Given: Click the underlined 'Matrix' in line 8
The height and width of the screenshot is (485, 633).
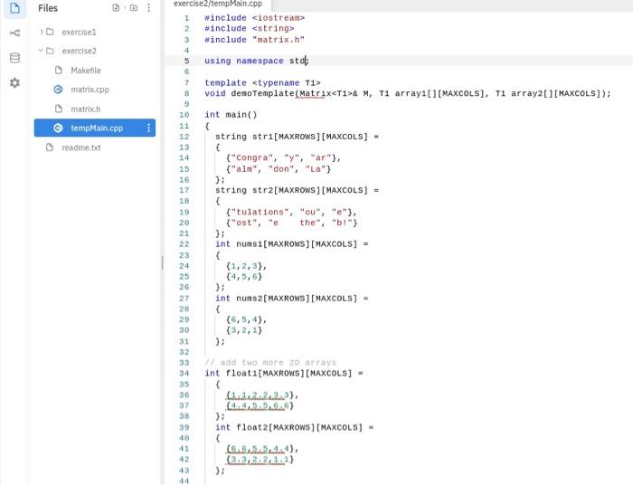Looking at the screenshot, I should tap(315, 94).
